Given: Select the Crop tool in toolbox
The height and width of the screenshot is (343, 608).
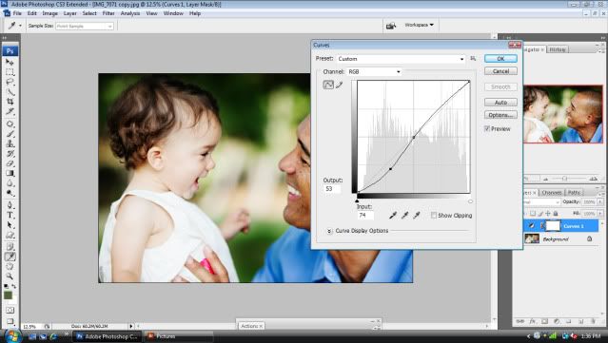Looking at the screenshot, I should pyautogui.click(x=10, y=102).
